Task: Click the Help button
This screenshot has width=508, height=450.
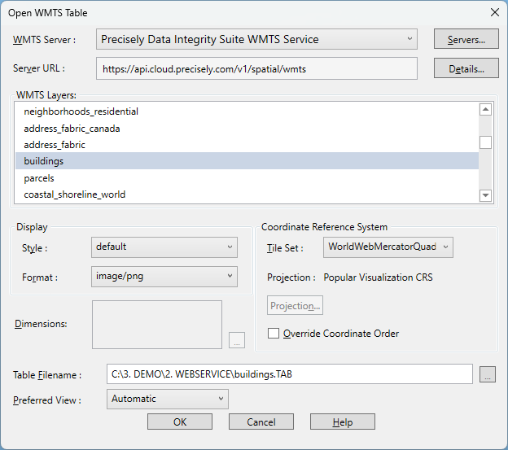Action: [x=342, y=422]
